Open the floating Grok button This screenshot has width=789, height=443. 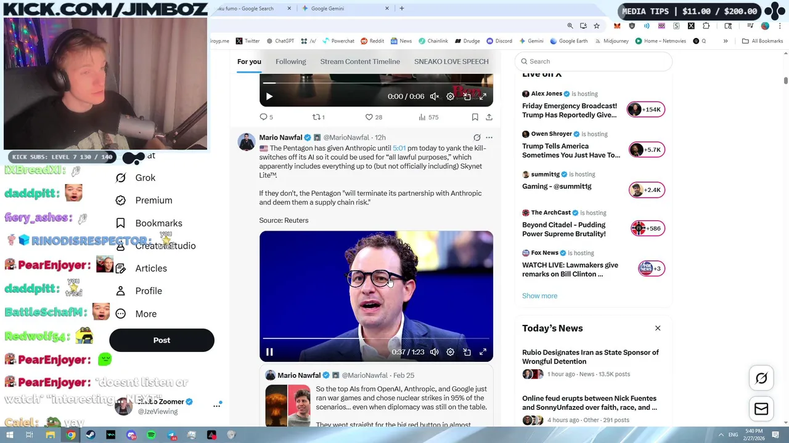click(x=761, y=378)
